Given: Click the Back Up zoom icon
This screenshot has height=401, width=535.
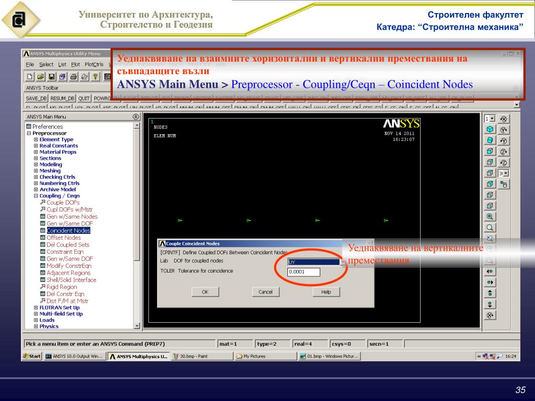Looking at the screenshot, I should [490, 238].
